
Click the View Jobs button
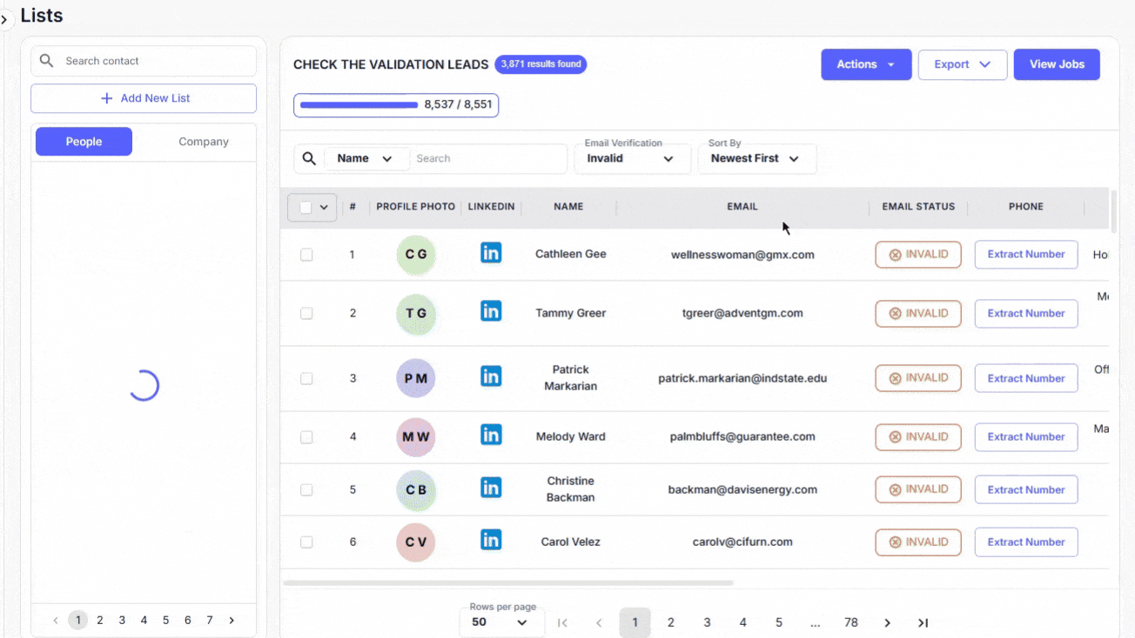(x=1056, y=64)
